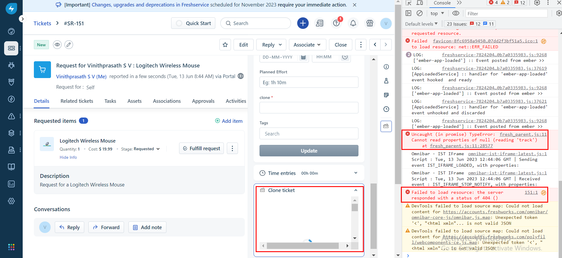The width and height of the screenshot is (562, 258).
Task: Open the help question mark icon
Action: (x=336, y=23)
